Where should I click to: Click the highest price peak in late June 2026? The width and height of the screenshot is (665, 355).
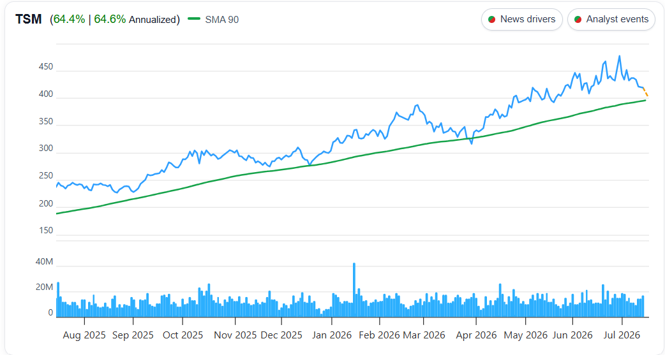coord(620,56)
